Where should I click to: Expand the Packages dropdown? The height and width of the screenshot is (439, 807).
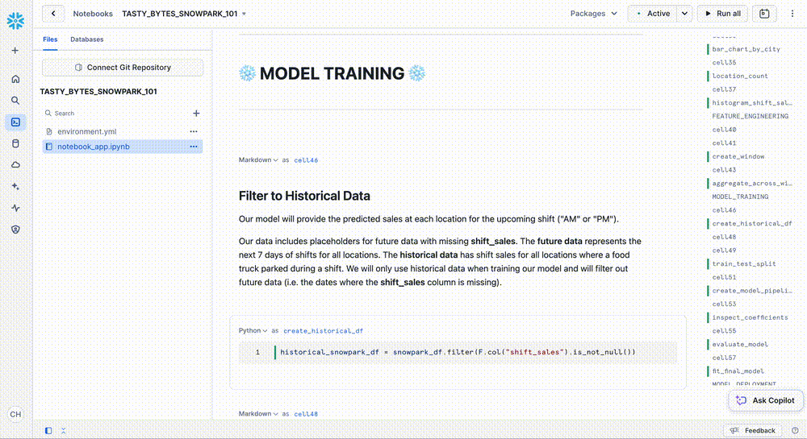coord(593,14)
